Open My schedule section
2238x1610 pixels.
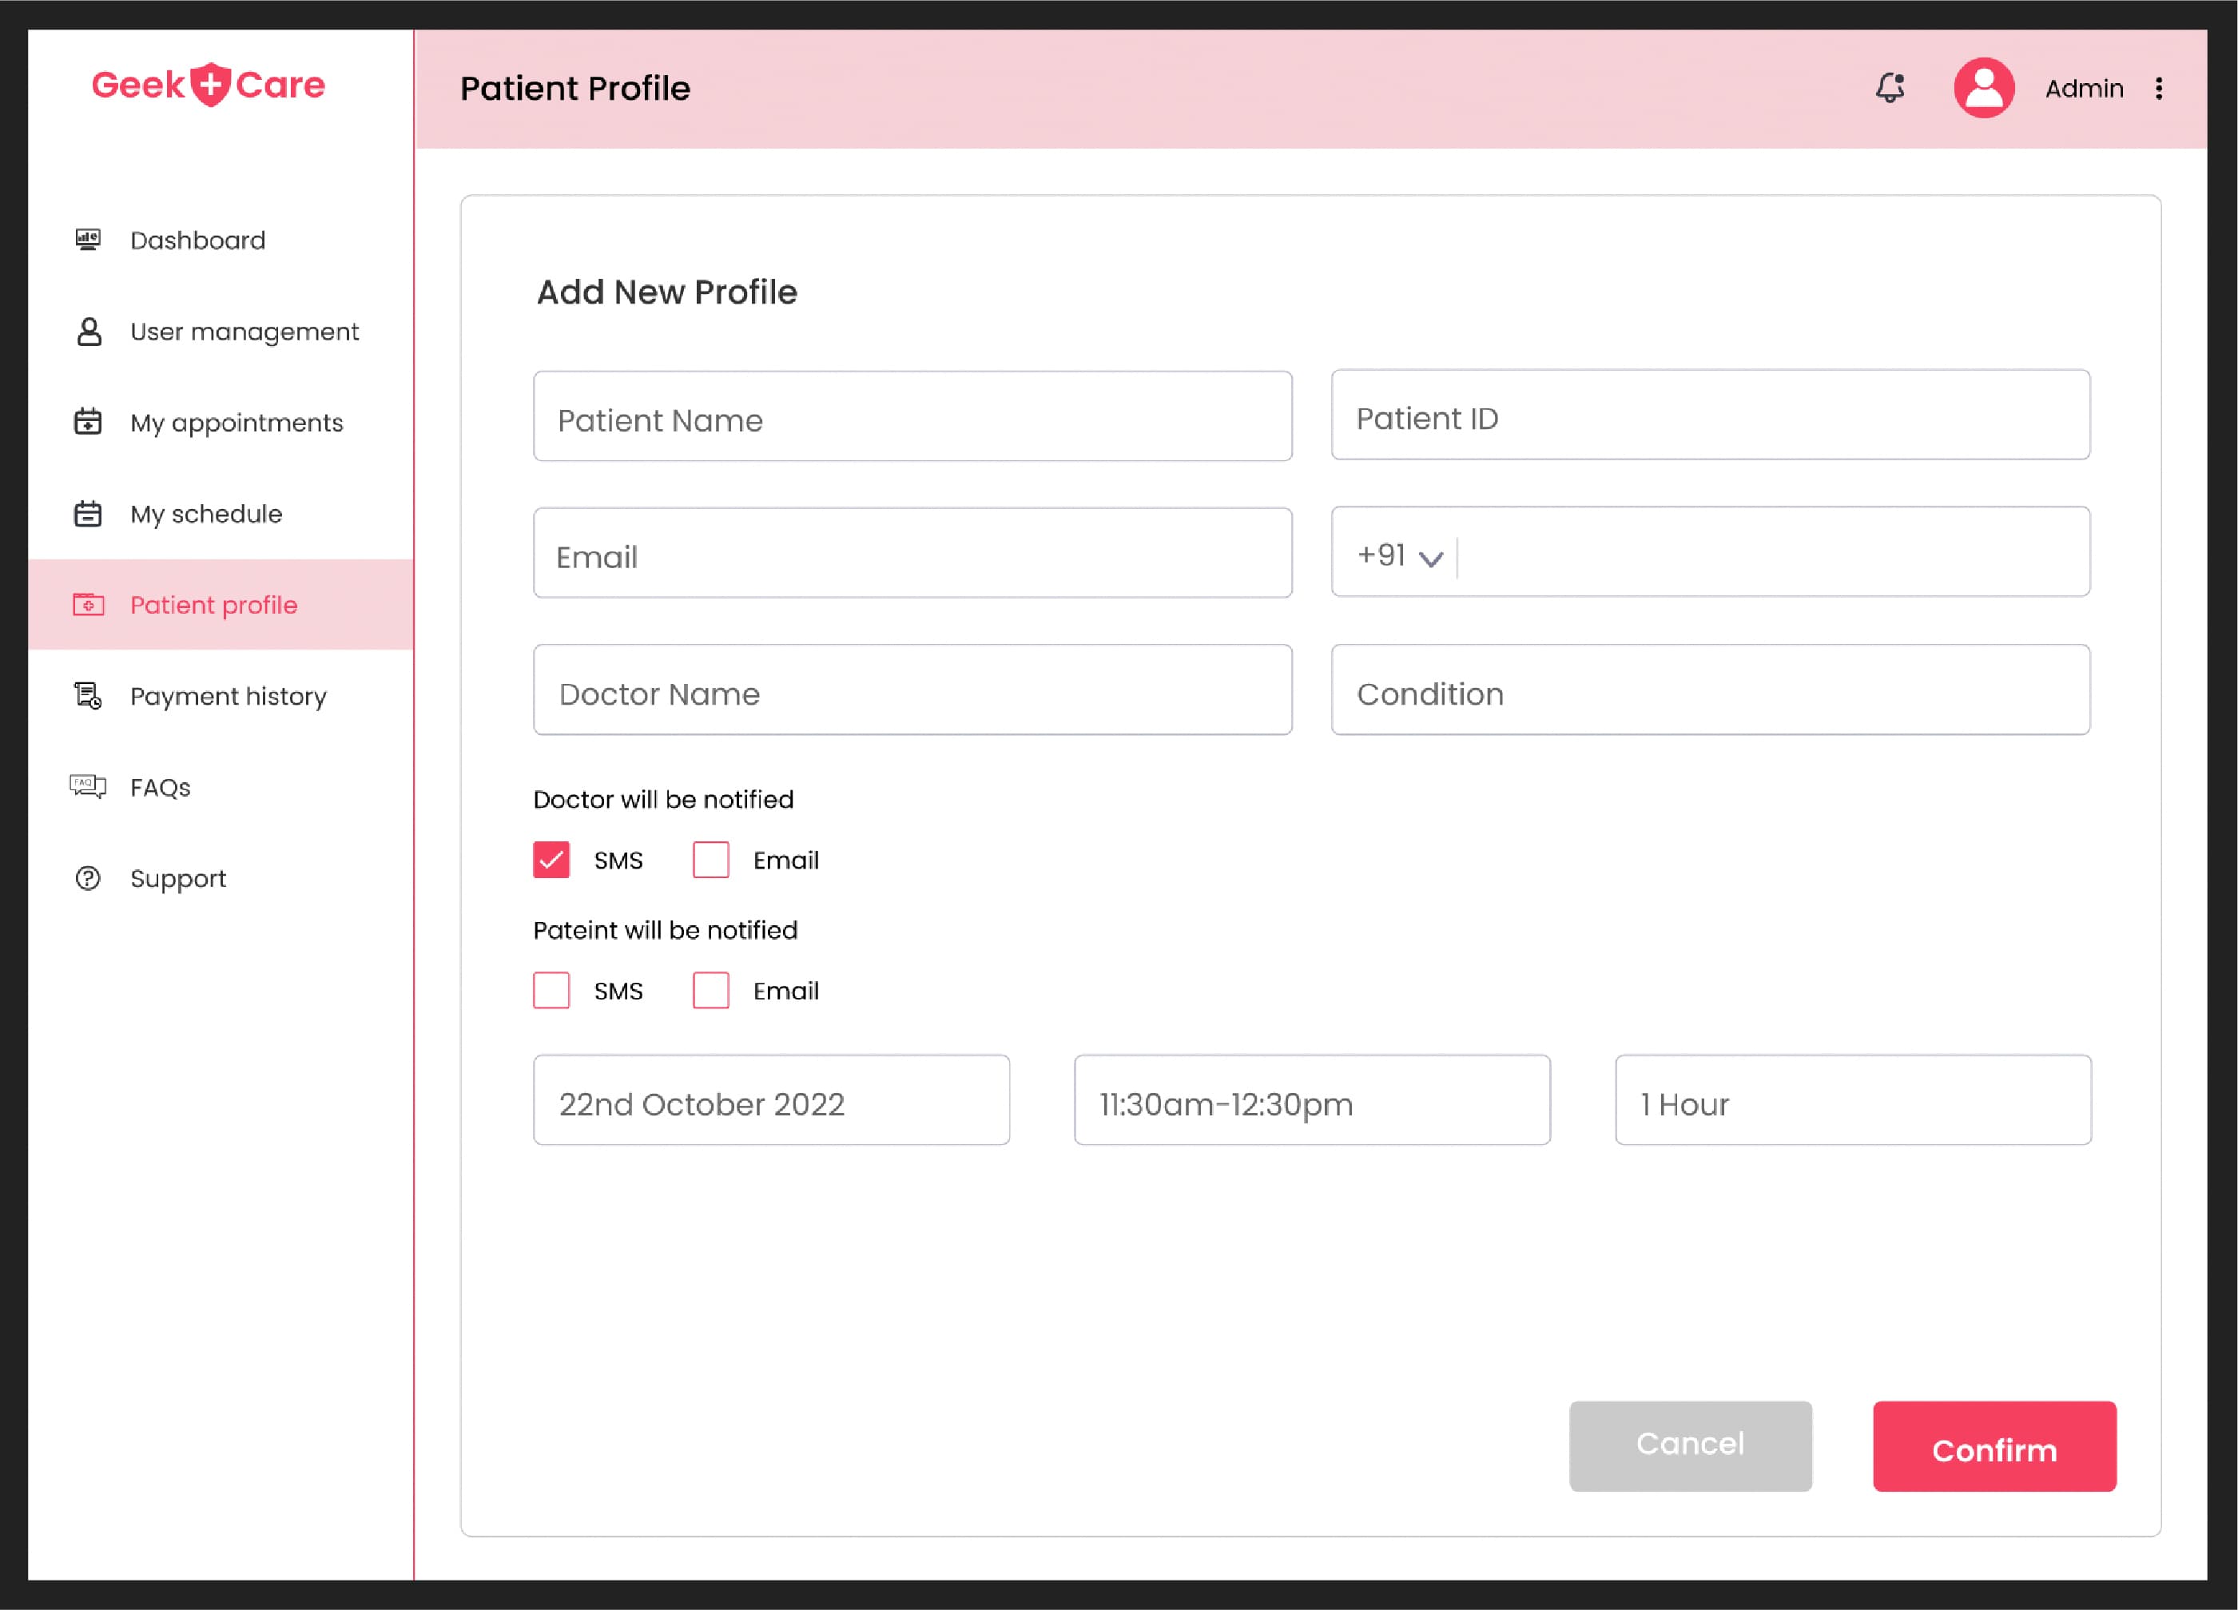click(209, 512)
